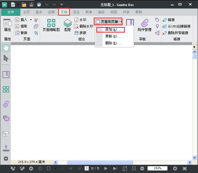The width and height of the screenshot is (198, 173).
Task: Open the Bookmarks panel in left sidebar
Action: [6, 74]
